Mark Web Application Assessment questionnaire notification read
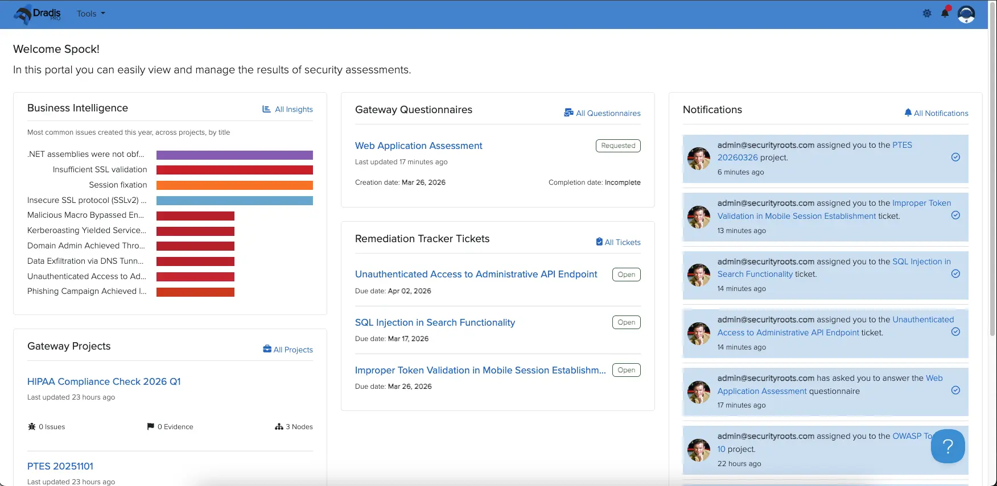The height and width of the screenshot is (486, 997). tap(955, 391)
